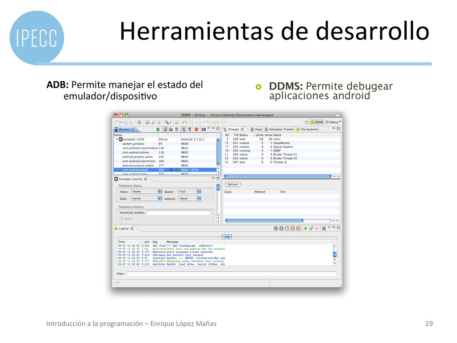Select the Voice radio button
The image size is (457, 343).
point(121,218)
